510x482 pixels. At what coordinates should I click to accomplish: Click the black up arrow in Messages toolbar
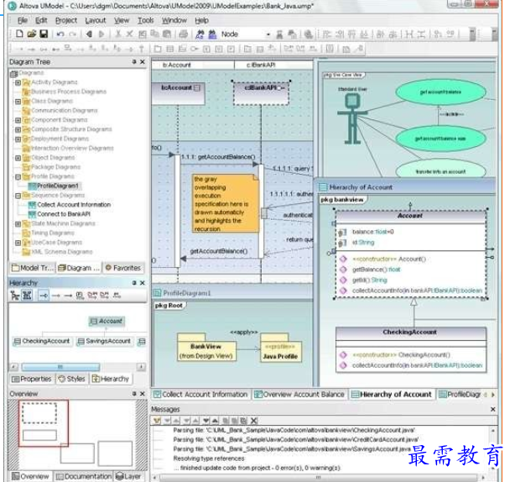(x=215, y=421)
